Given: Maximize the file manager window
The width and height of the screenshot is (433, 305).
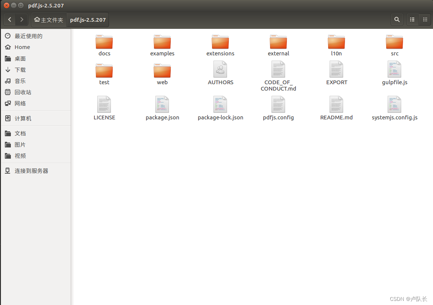Looking at the screenshot, I should [21, 5].
